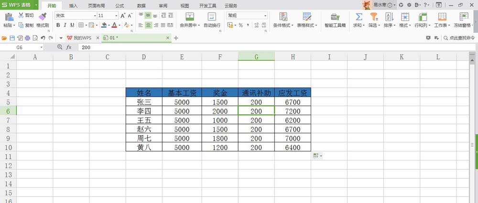The height and width of the screenshot is (203, 478).
Task: Click the Filter (筛选) funnel icon
Action: pyautogui.click(x=374, y=17)
